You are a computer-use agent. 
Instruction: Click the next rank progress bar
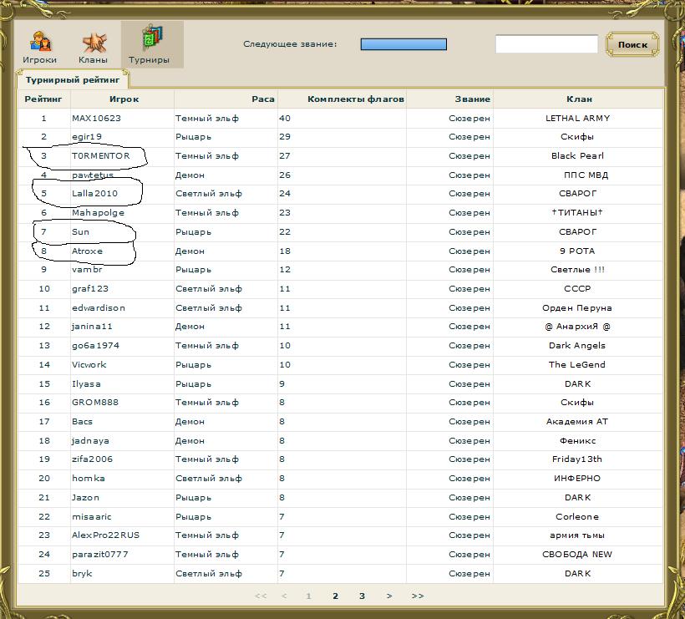(403, 44)
